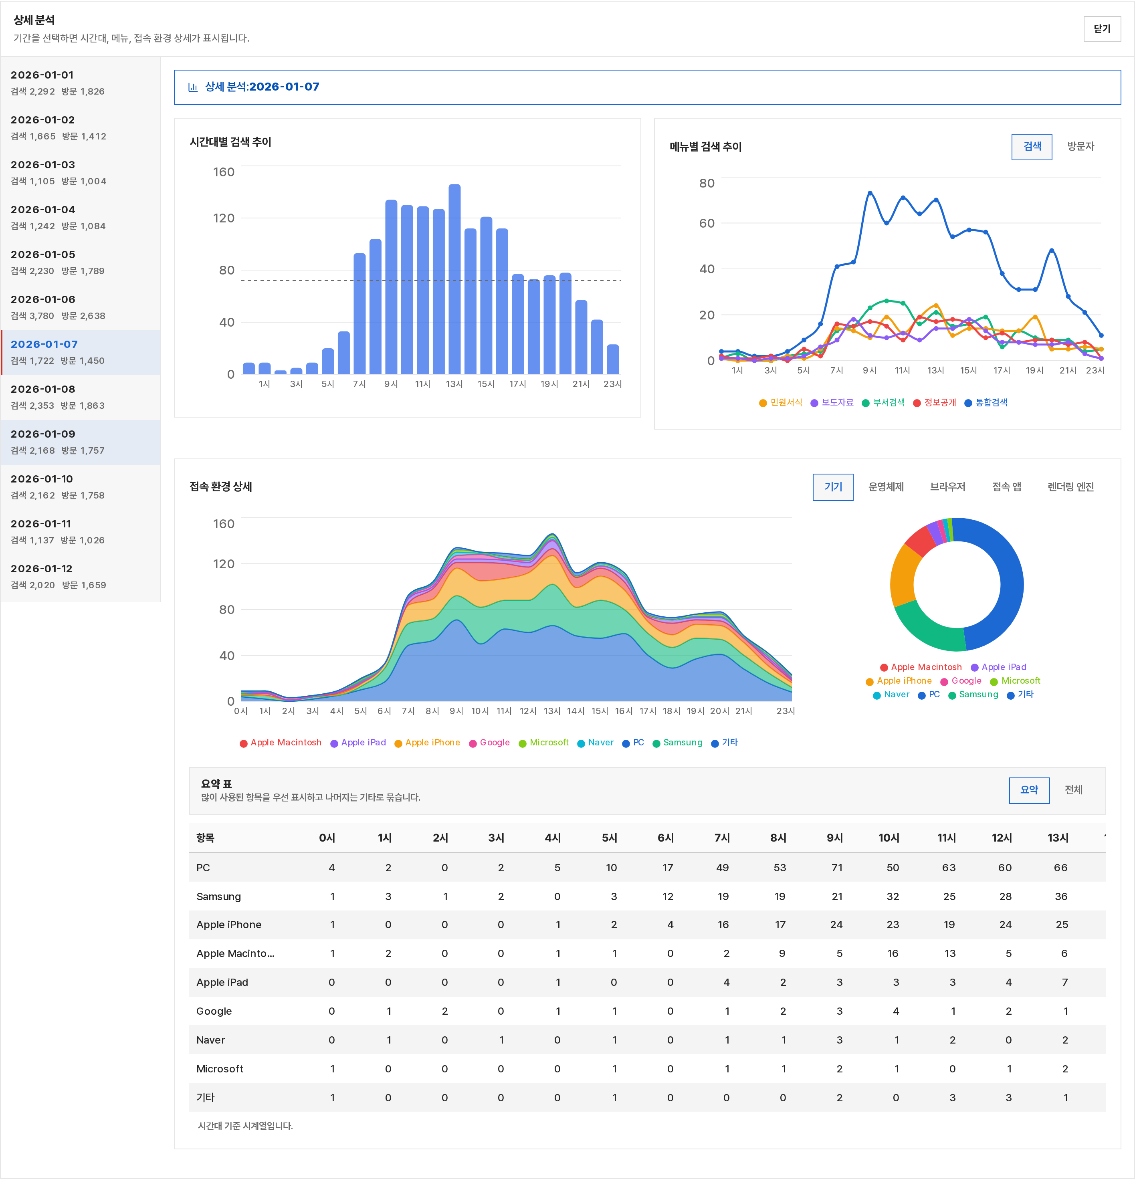Toggle 기타 in area chart legend
The height and width of the screenshot is (1179, 1135).
(x=724, y=743)
